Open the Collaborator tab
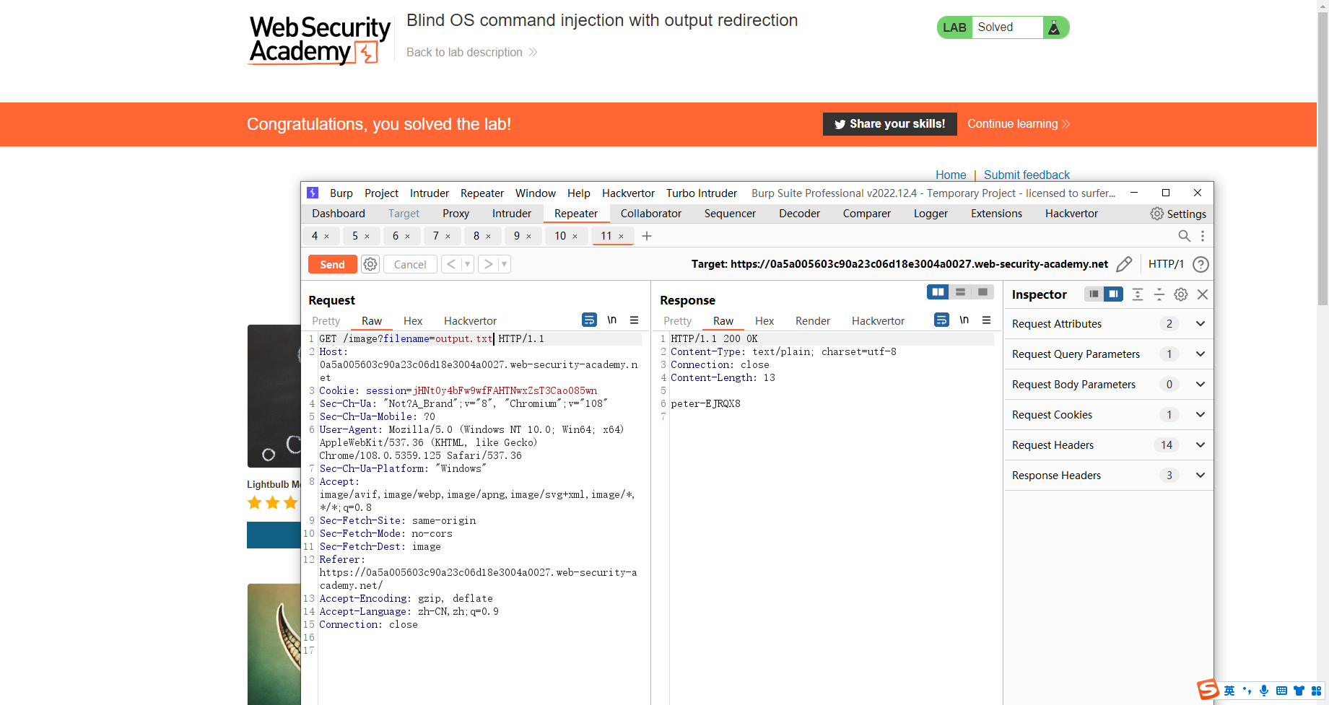The width and height of the screenshot is (1329, 705). [650, 214]
